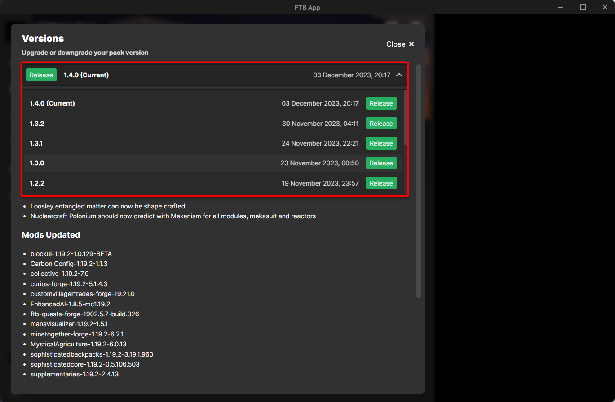Click manavisualizer-1.19.2-1.5.1 entry
This screenshot has height=402, width=615.
[69, 324]
